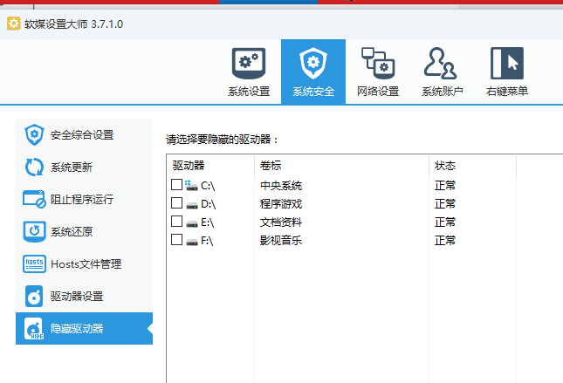This screenshot has width=563, height=383.
Task: Open the 系统设置 monitor icon
Action: pyautogui.click(x=249, y=64)
